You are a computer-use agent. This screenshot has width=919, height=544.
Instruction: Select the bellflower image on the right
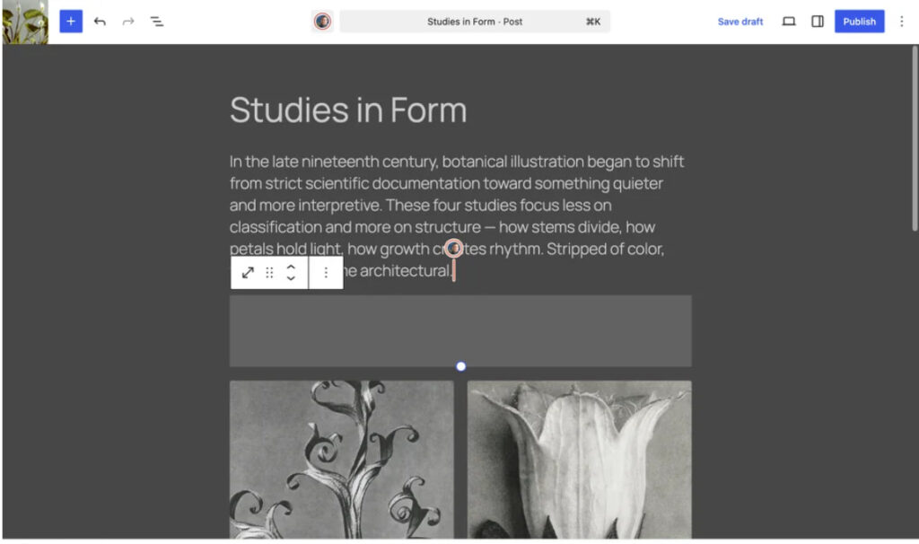(x=579, y=458)
